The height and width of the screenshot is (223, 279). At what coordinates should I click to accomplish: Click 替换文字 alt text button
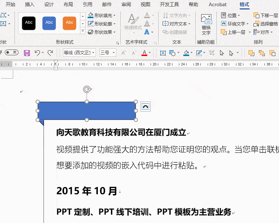click(206, 24)
